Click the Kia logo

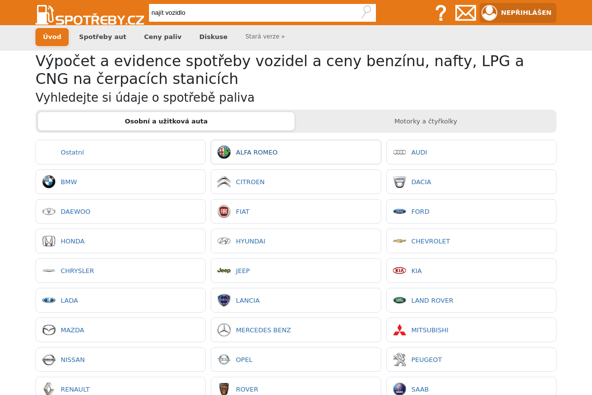[x=400, y=271]
